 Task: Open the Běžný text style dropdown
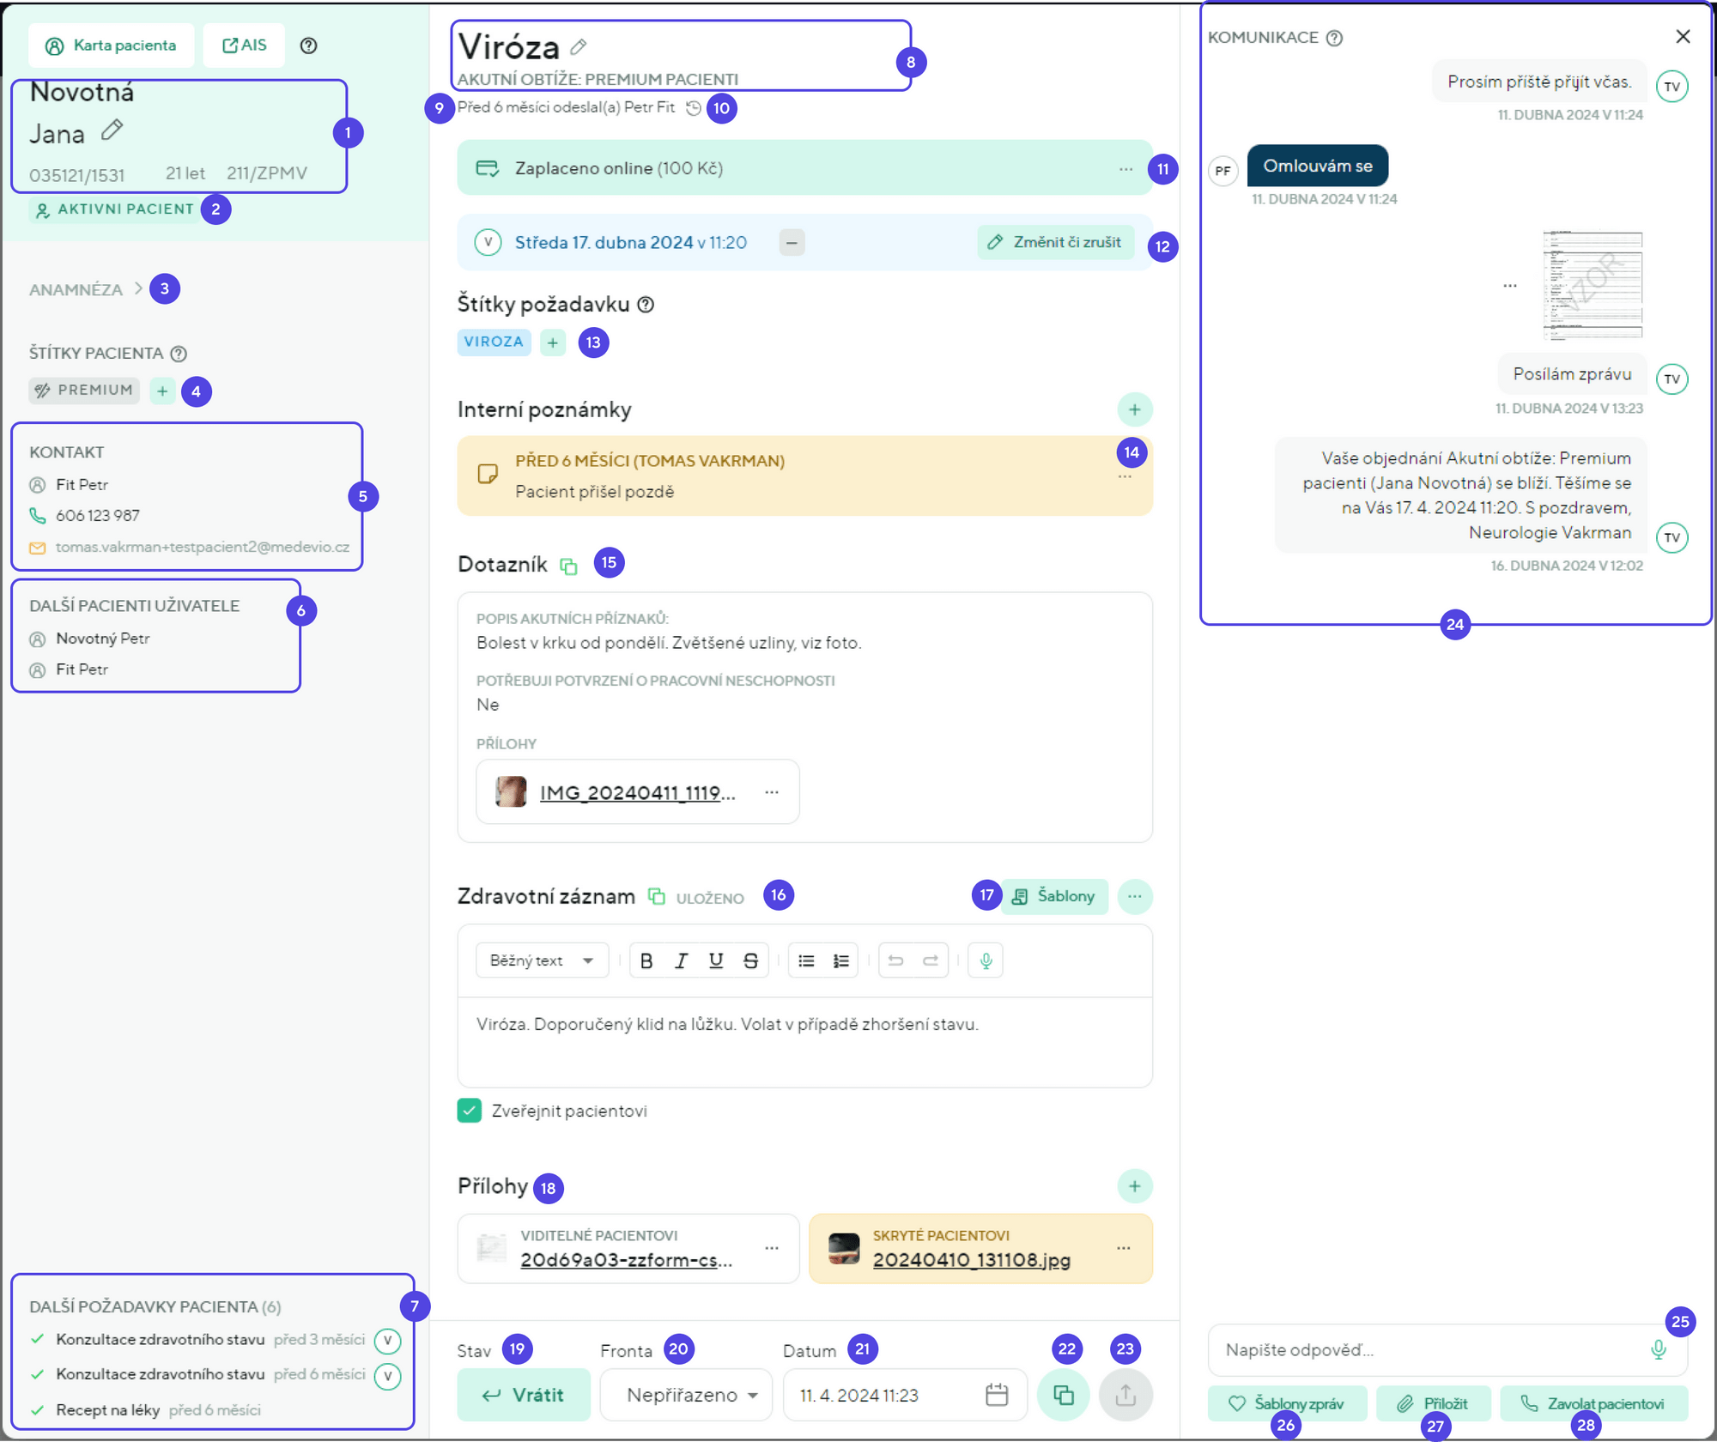coord(542,960)
